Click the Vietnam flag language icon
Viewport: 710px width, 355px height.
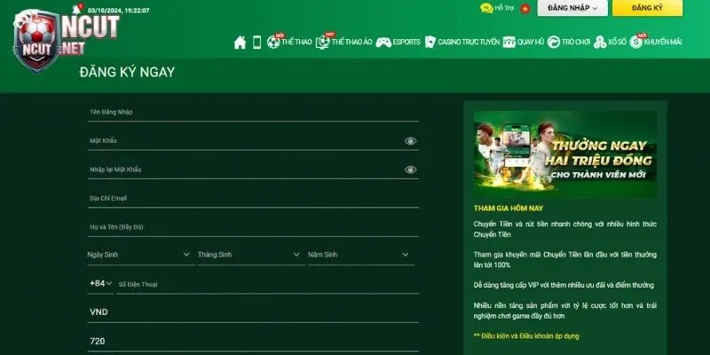525,8
